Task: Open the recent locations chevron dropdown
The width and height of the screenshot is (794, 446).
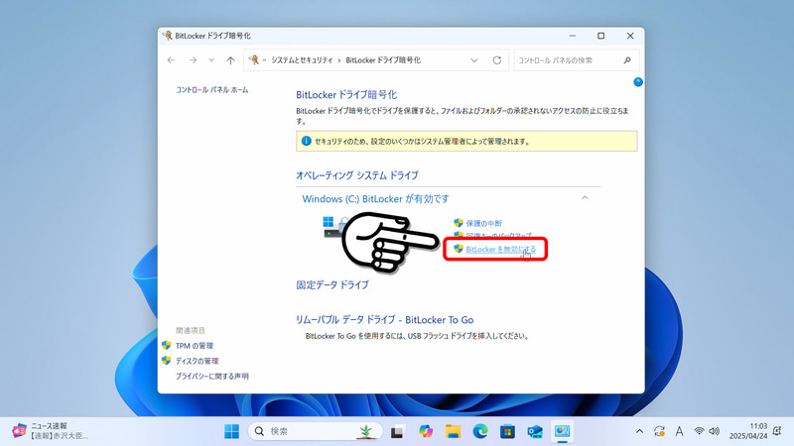Action: [x=211, y=60]
